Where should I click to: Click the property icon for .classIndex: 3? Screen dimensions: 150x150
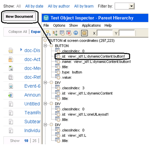58,88
